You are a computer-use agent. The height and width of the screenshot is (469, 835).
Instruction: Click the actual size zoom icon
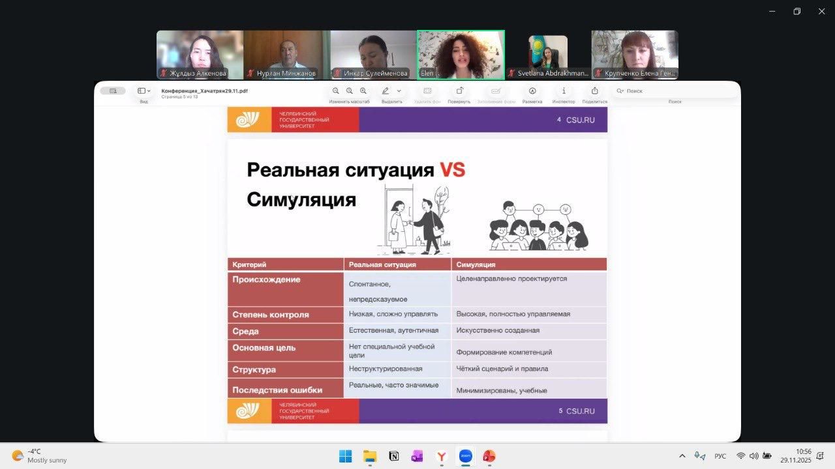coord(350,91)
